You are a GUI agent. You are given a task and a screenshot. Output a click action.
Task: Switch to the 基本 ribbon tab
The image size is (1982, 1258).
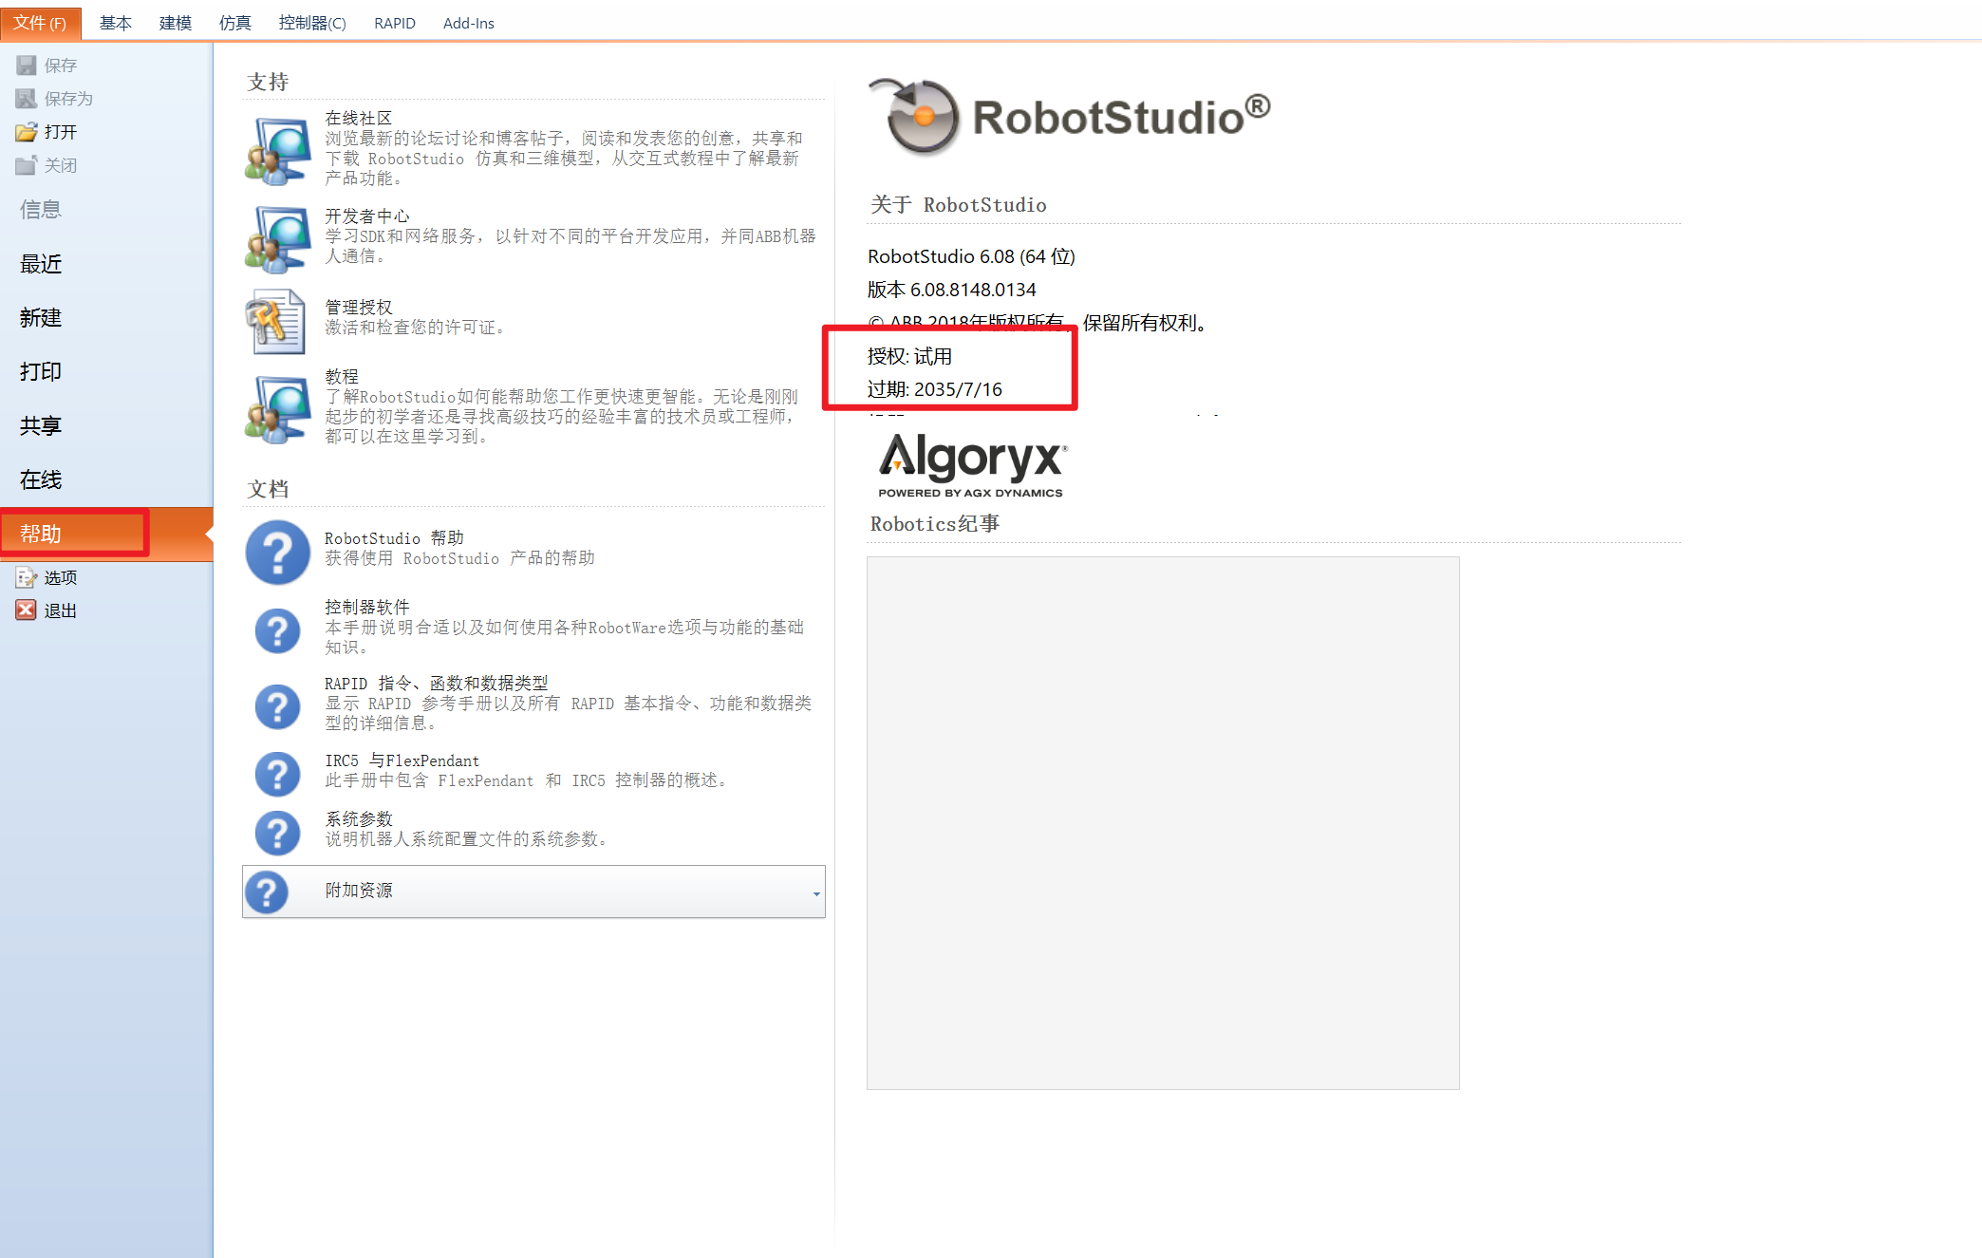point(116,23)
